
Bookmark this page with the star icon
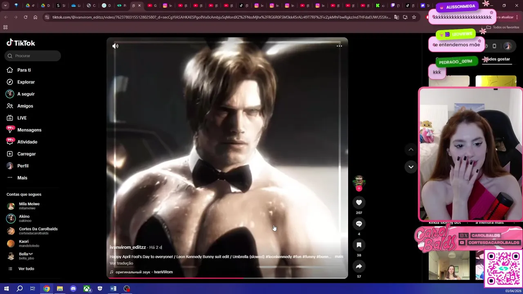click(414, 17)
